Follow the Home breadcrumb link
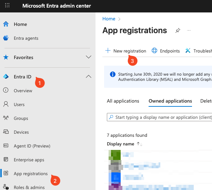The width and height of the screenshot is (212, 190). (x=109, y=19)
